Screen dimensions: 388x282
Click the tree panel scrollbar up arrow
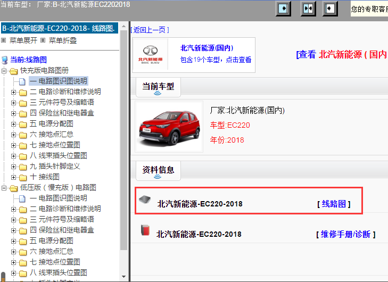(123, 26)
